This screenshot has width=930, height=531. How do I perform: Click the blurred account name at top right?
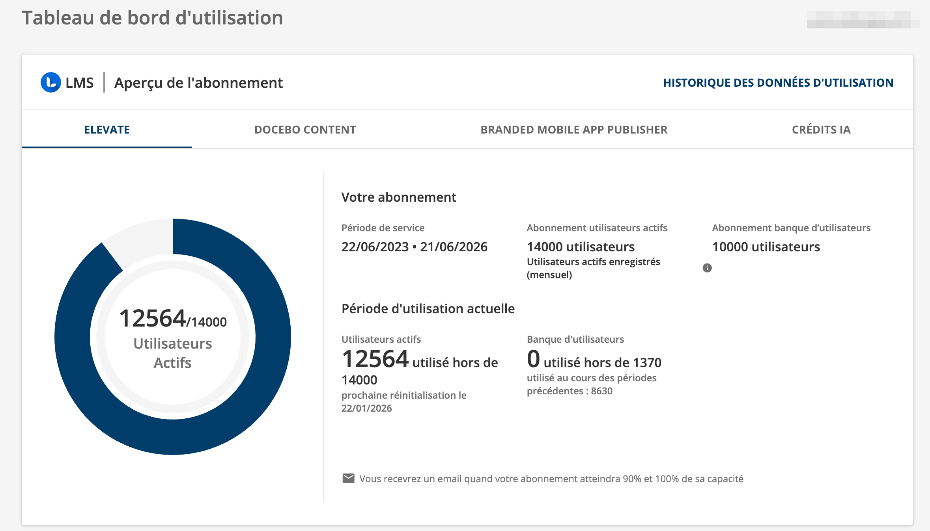tap(863, 20)
